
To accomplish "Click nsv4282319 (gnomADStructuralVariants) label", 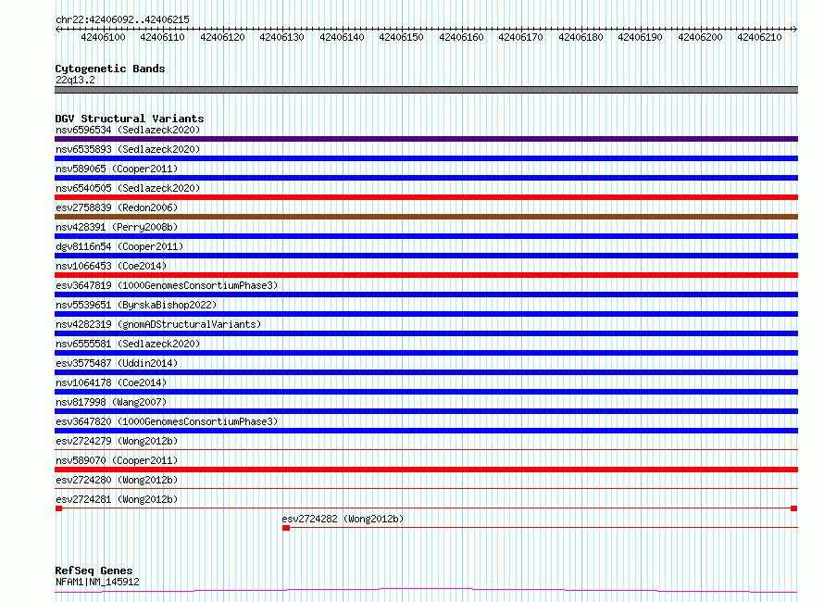I will click(x=158, y=324).
